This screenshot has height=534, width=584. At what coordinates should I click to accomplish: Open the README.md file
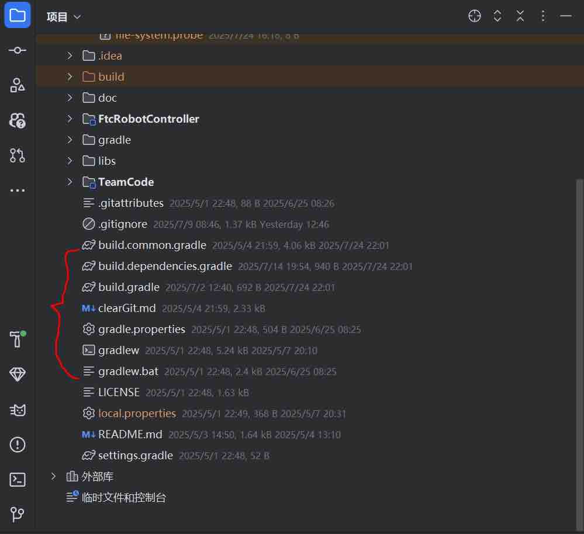click(130, 434)
